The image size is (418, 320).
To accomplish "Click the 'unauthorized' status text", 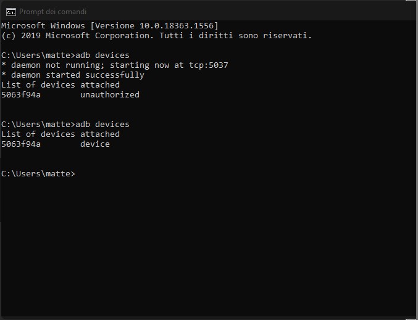I will click(110, 94).
